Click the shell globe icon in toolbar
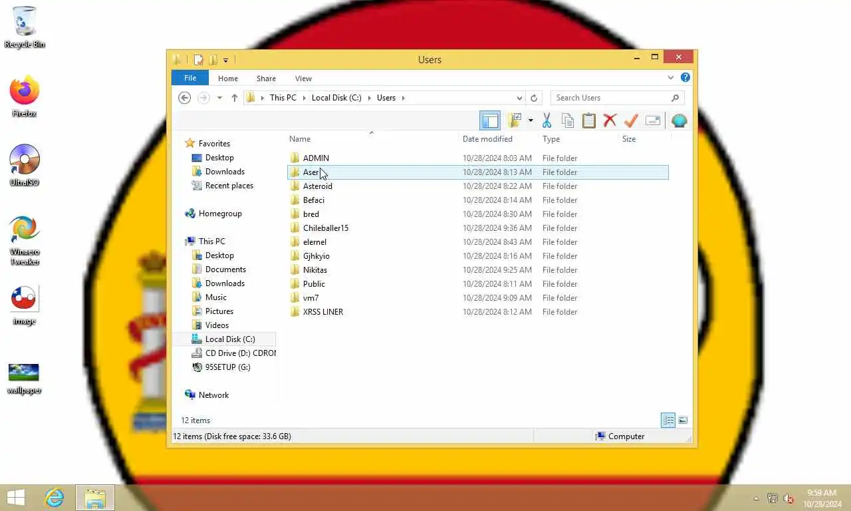The width and height of the screenshot is (851, 511). pos(679,120)
